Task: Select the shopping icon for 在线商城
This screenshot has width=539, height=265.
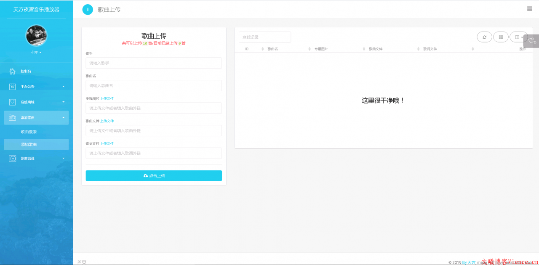Action: 12,102
